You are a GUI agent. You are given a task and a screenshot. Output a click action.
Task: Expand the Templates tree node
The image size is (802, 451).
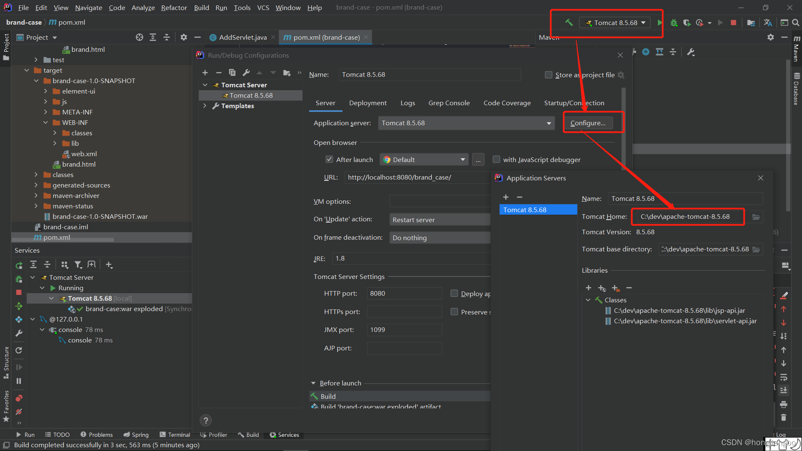coord(205,106)
